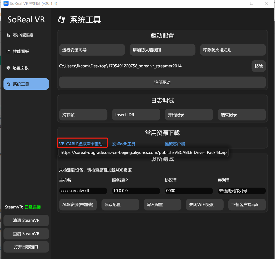Screen dimensions: 275x259
Task: Click 添加防火墙规则 button
Action: (x=162, y=50)
